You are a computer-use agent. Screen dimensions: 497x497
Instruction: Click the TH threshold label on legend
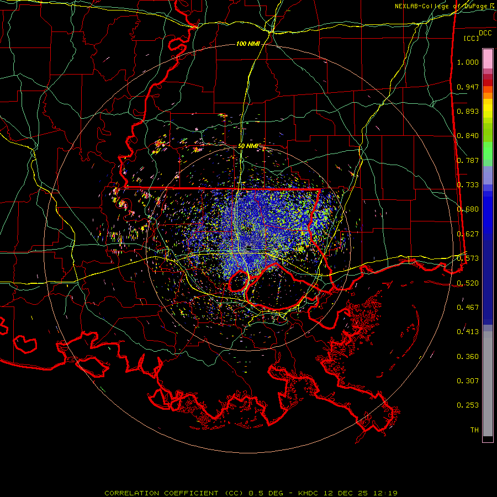pyautogui.click(x=474, y=430)
